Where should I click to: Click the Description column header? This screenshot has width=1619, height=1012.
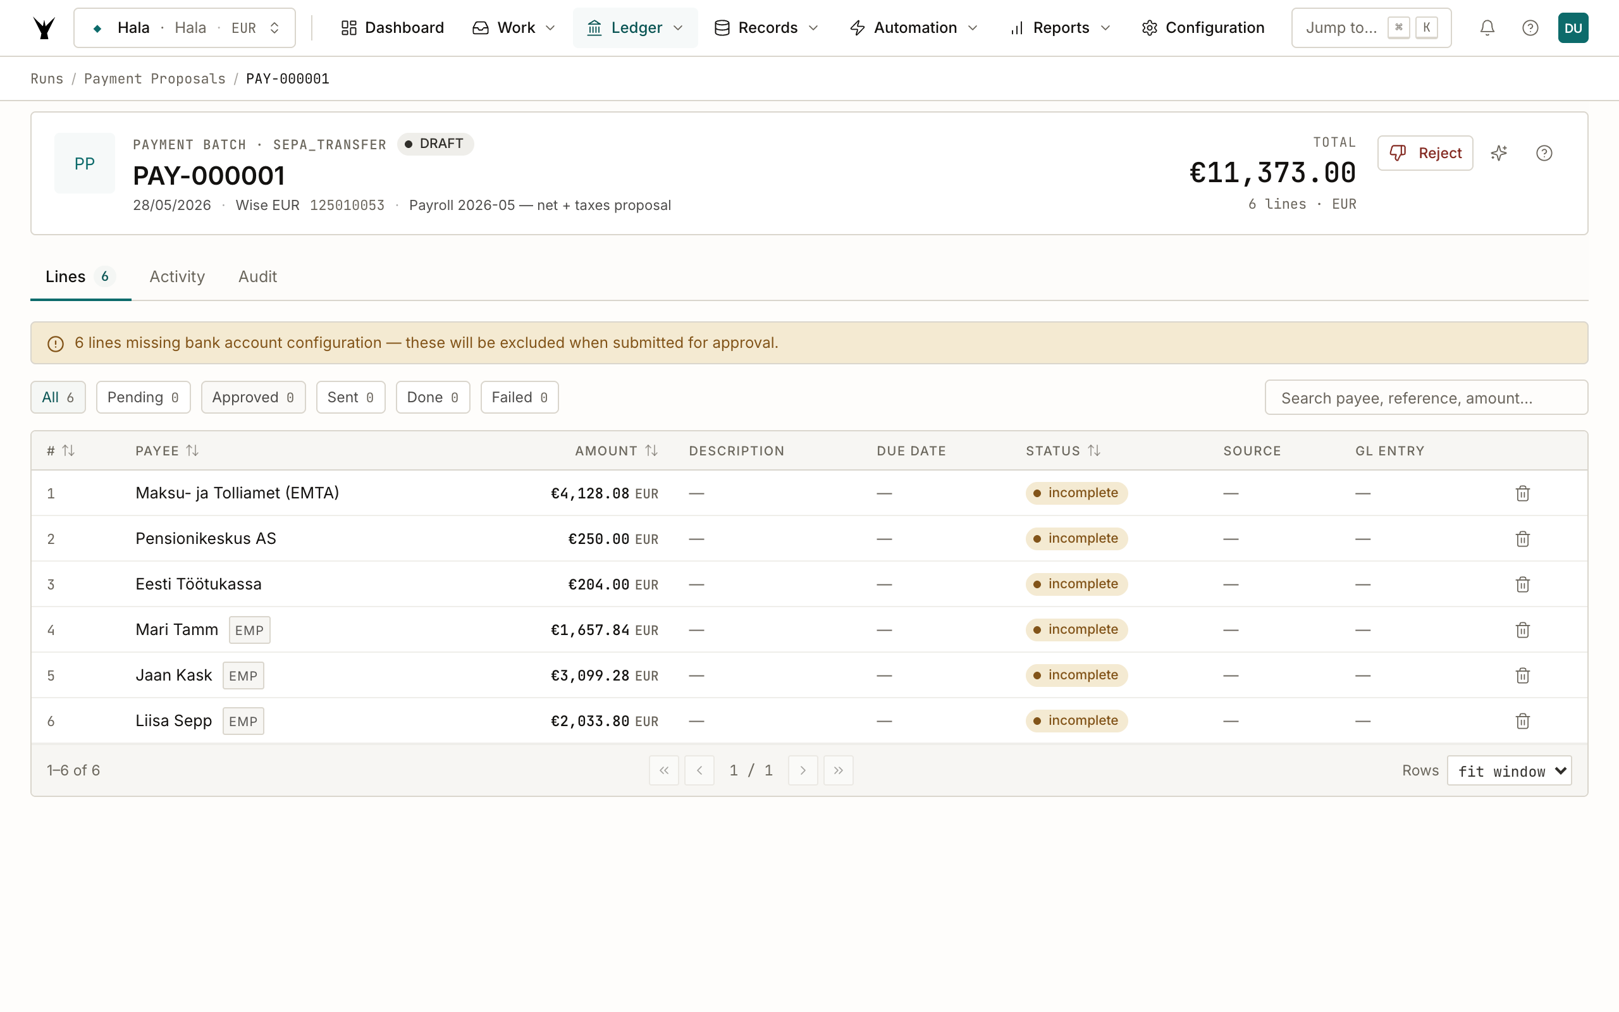tap(737, 450)
